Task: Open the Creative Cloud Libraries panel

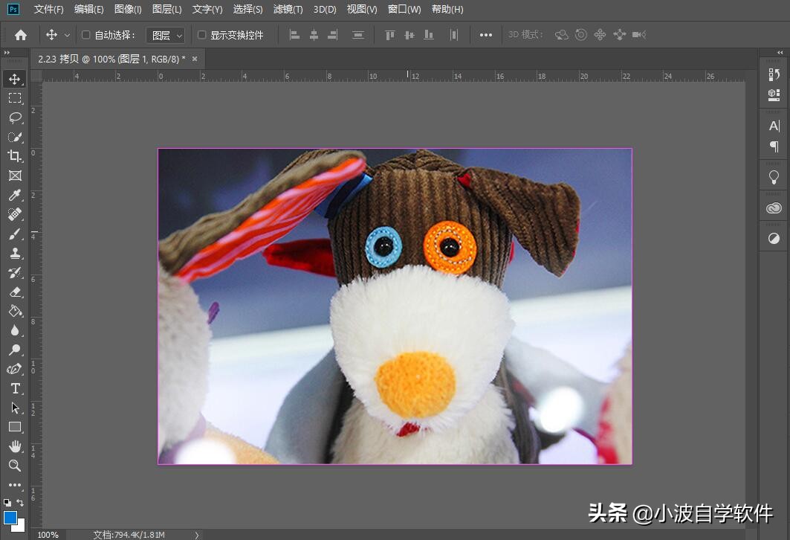Action: pos(774,208)
